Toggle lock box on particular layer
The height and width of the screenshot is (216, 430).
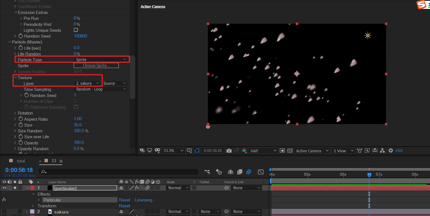20,188
